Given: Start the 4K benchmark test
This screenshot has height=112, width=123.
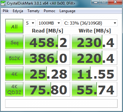Looking at the screenshot, I should click(14, 73).
